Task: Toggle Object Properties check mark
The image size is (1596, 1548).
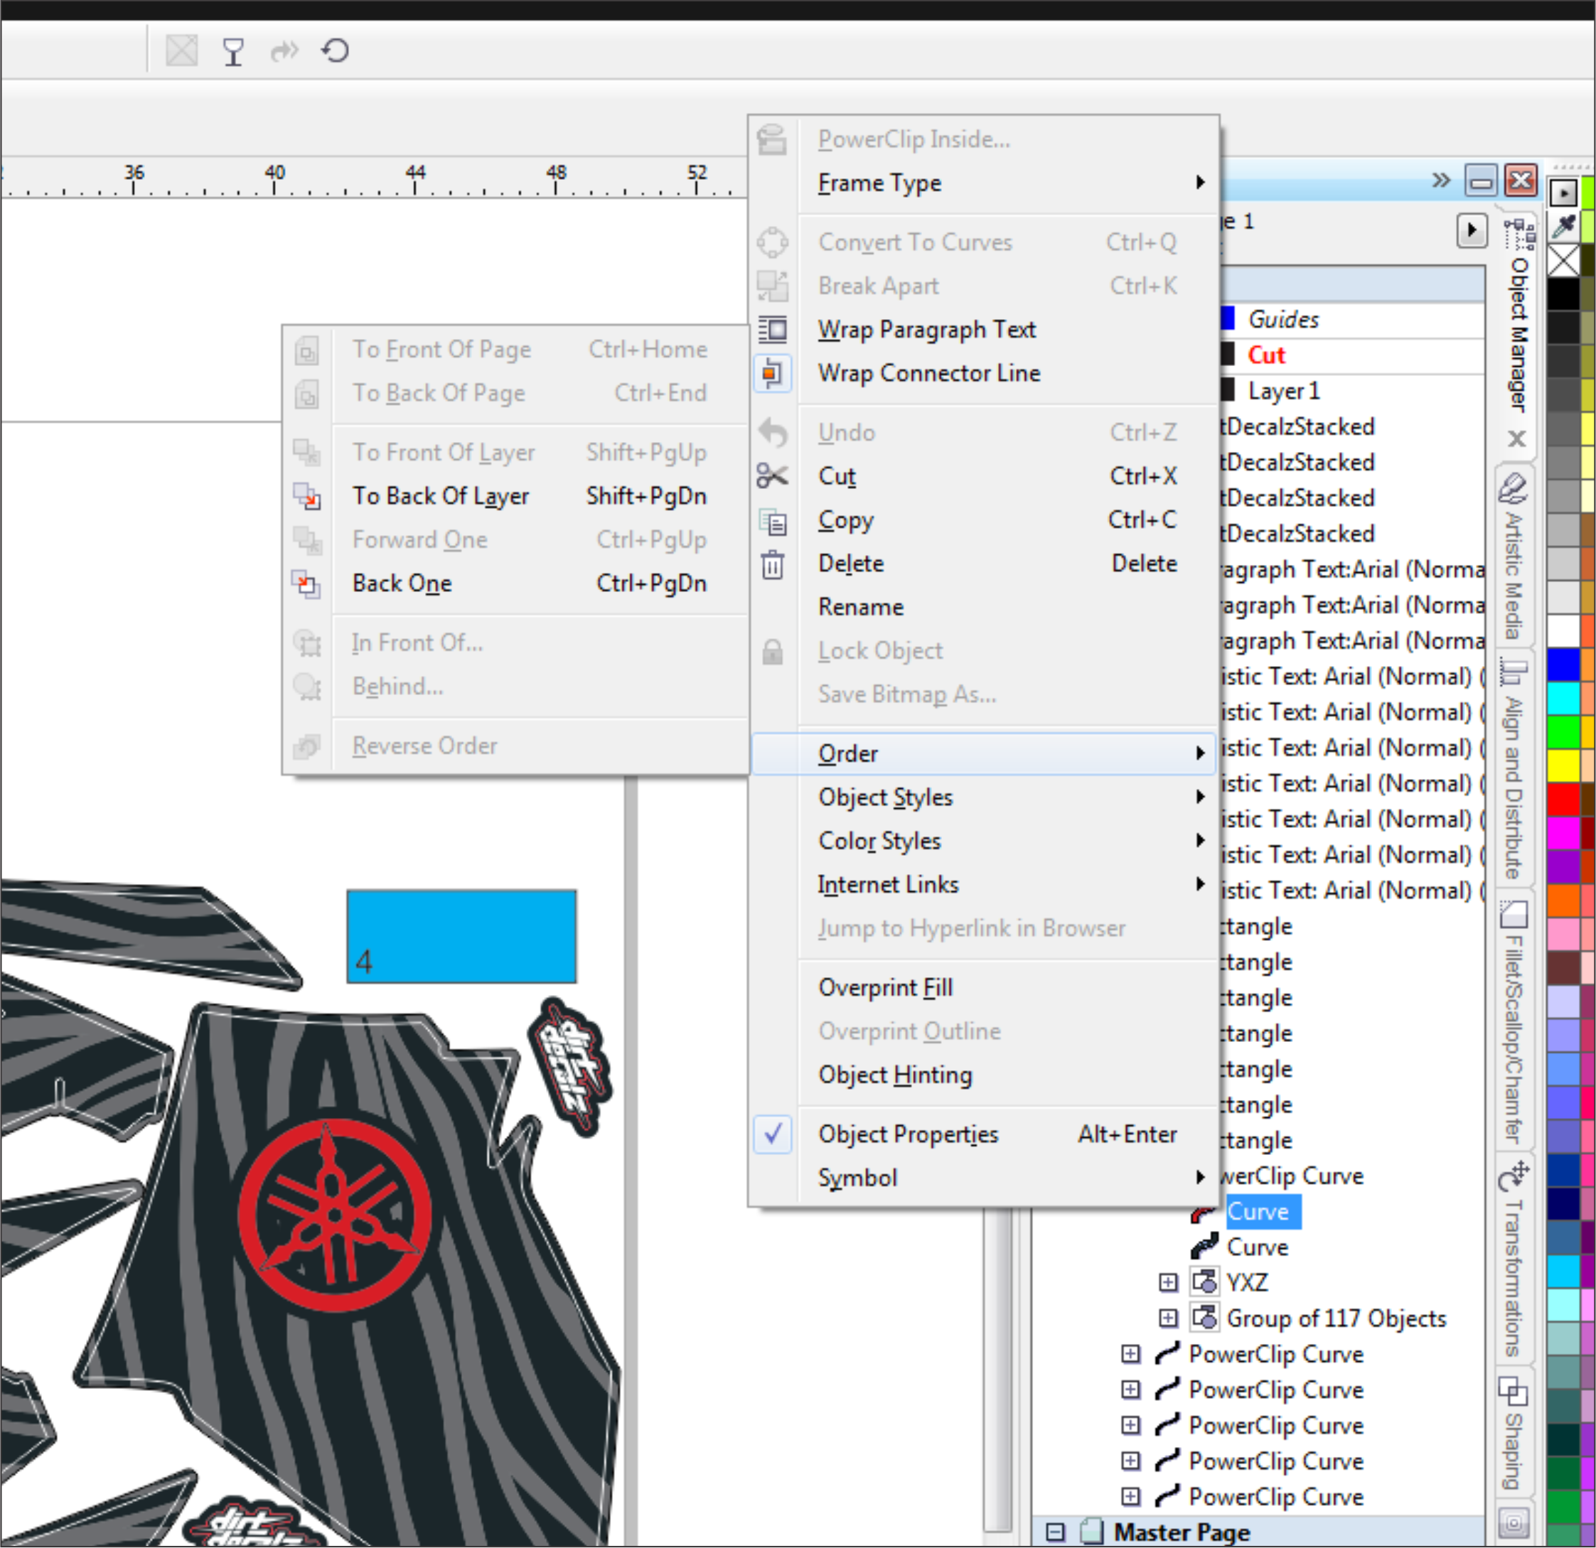Action: (773, 1134)
